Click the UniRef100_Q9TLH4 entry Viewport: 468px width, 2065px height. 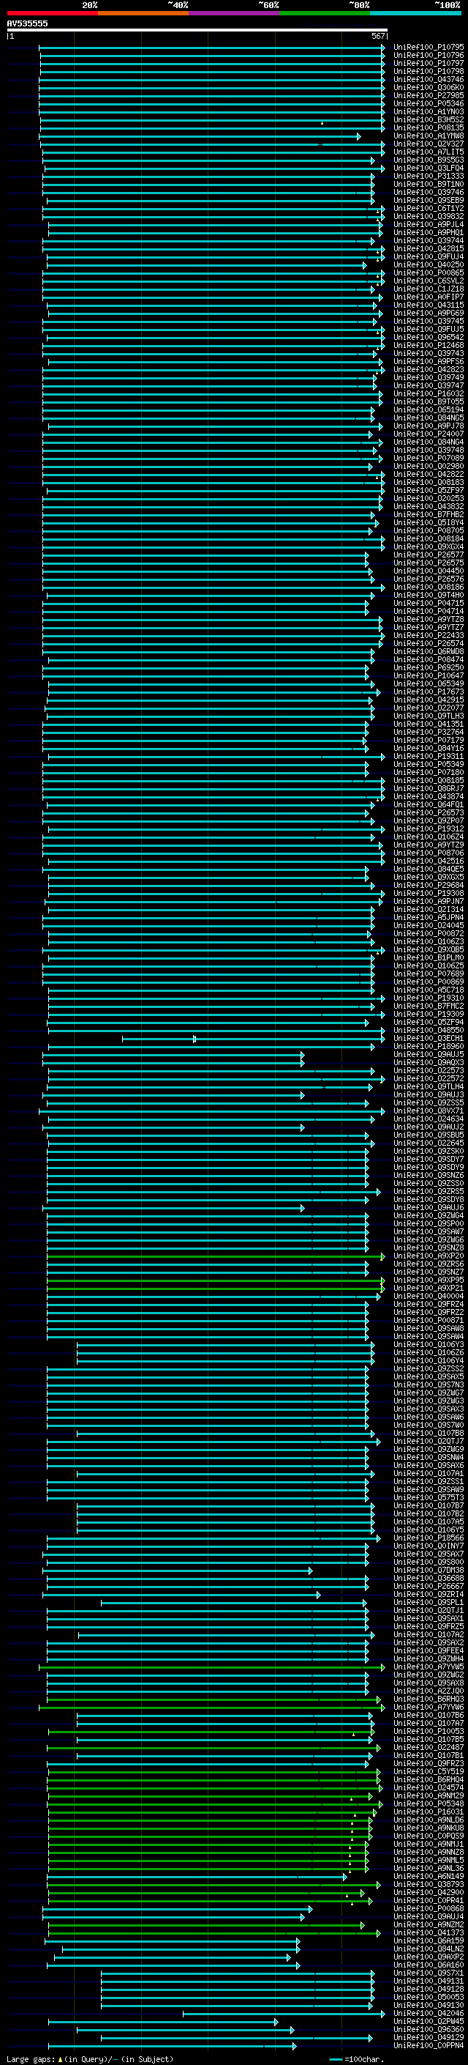[x=428, y=1087]
